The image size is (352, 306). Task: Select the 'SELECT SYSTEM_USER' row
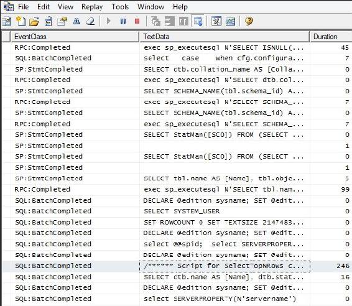[x=177, y=211]
